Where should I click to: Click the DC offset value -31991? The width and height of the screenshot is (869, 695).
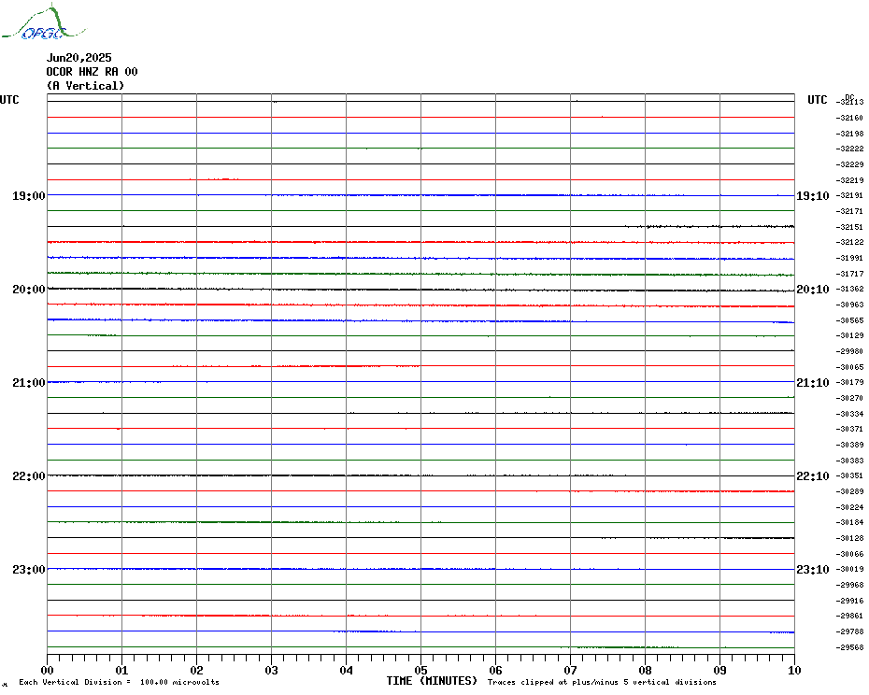[849, 258]
